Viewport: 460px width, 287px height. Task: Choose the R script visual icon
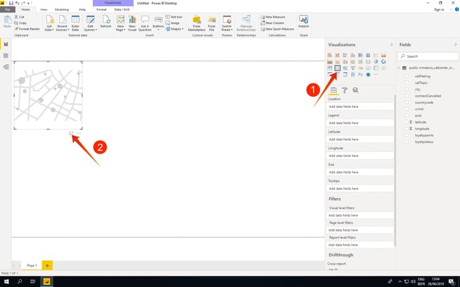pos(353,75)
